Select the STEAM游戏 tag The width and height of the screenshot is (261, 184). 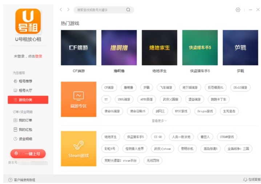(x=227, y=137)
